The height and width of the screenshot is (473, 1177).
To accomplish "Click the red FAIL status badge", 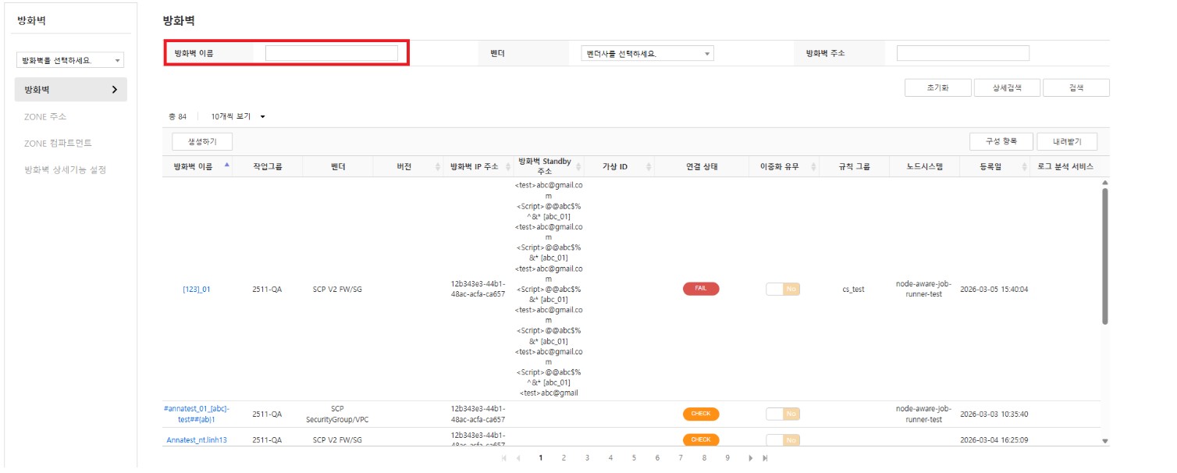I will point(701,289).
